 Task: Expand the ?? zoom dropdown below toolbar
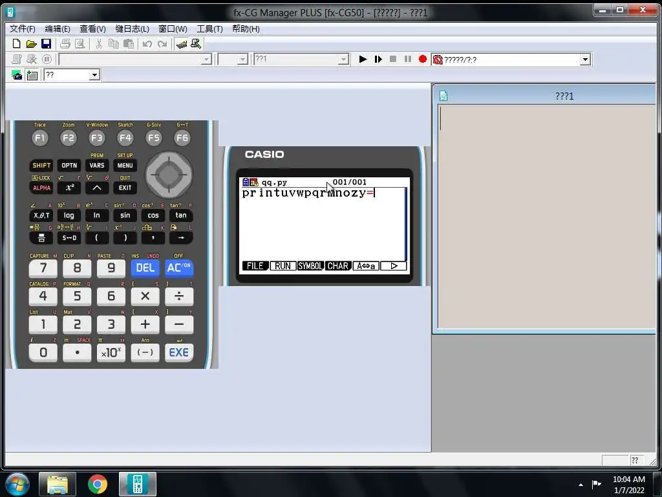[94, 75]
